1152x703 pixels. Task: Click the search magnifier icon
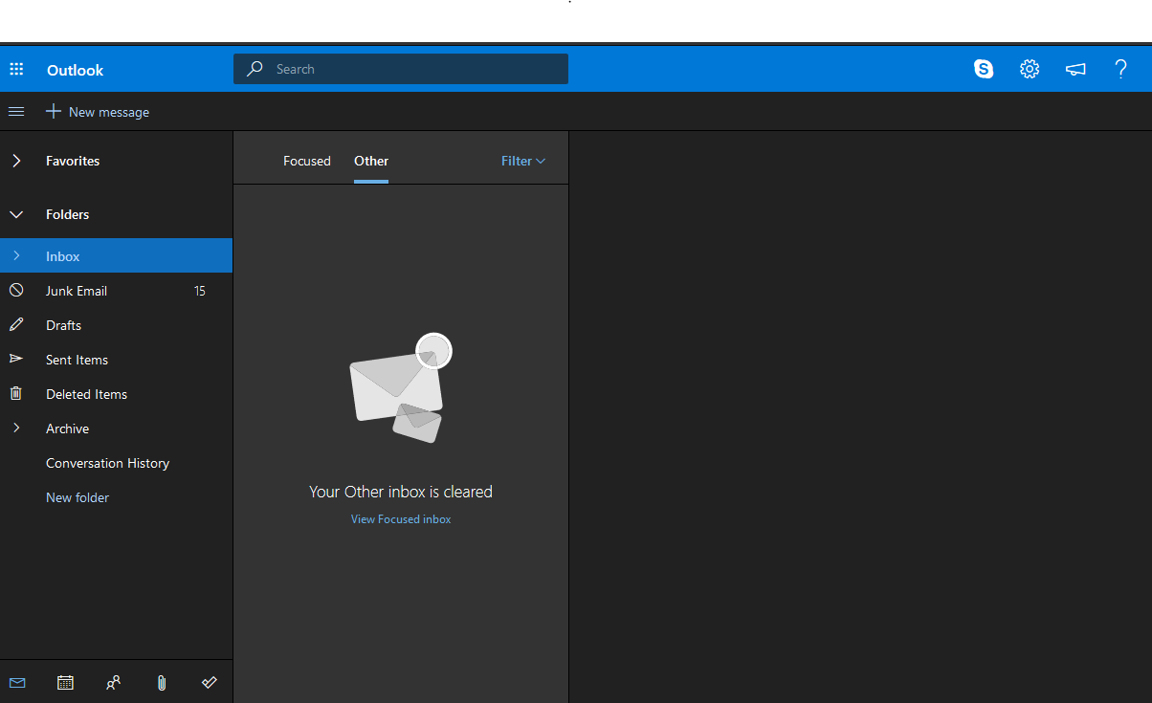tap(255, 69)
